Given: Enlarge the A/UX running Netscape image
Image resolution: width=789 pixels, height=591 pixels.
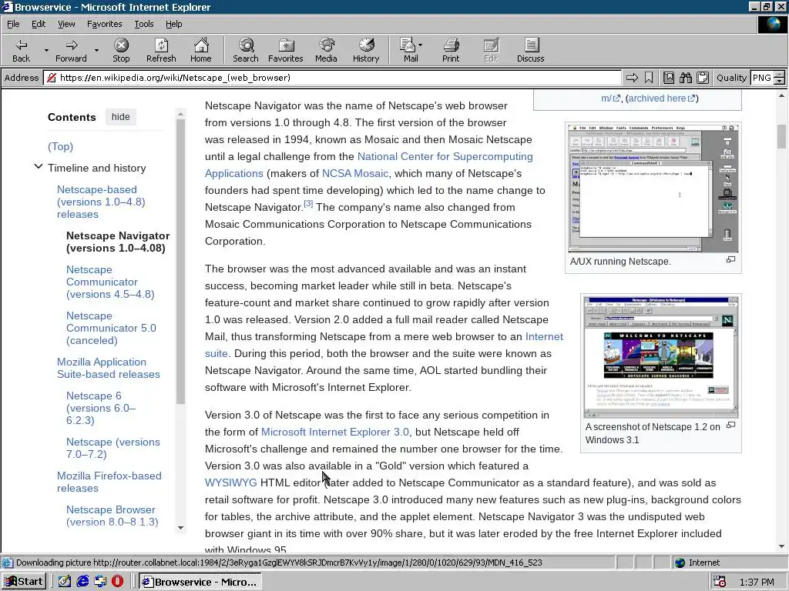Looking at the screenshot, I should pyautogui.click(x=730, y=260).
